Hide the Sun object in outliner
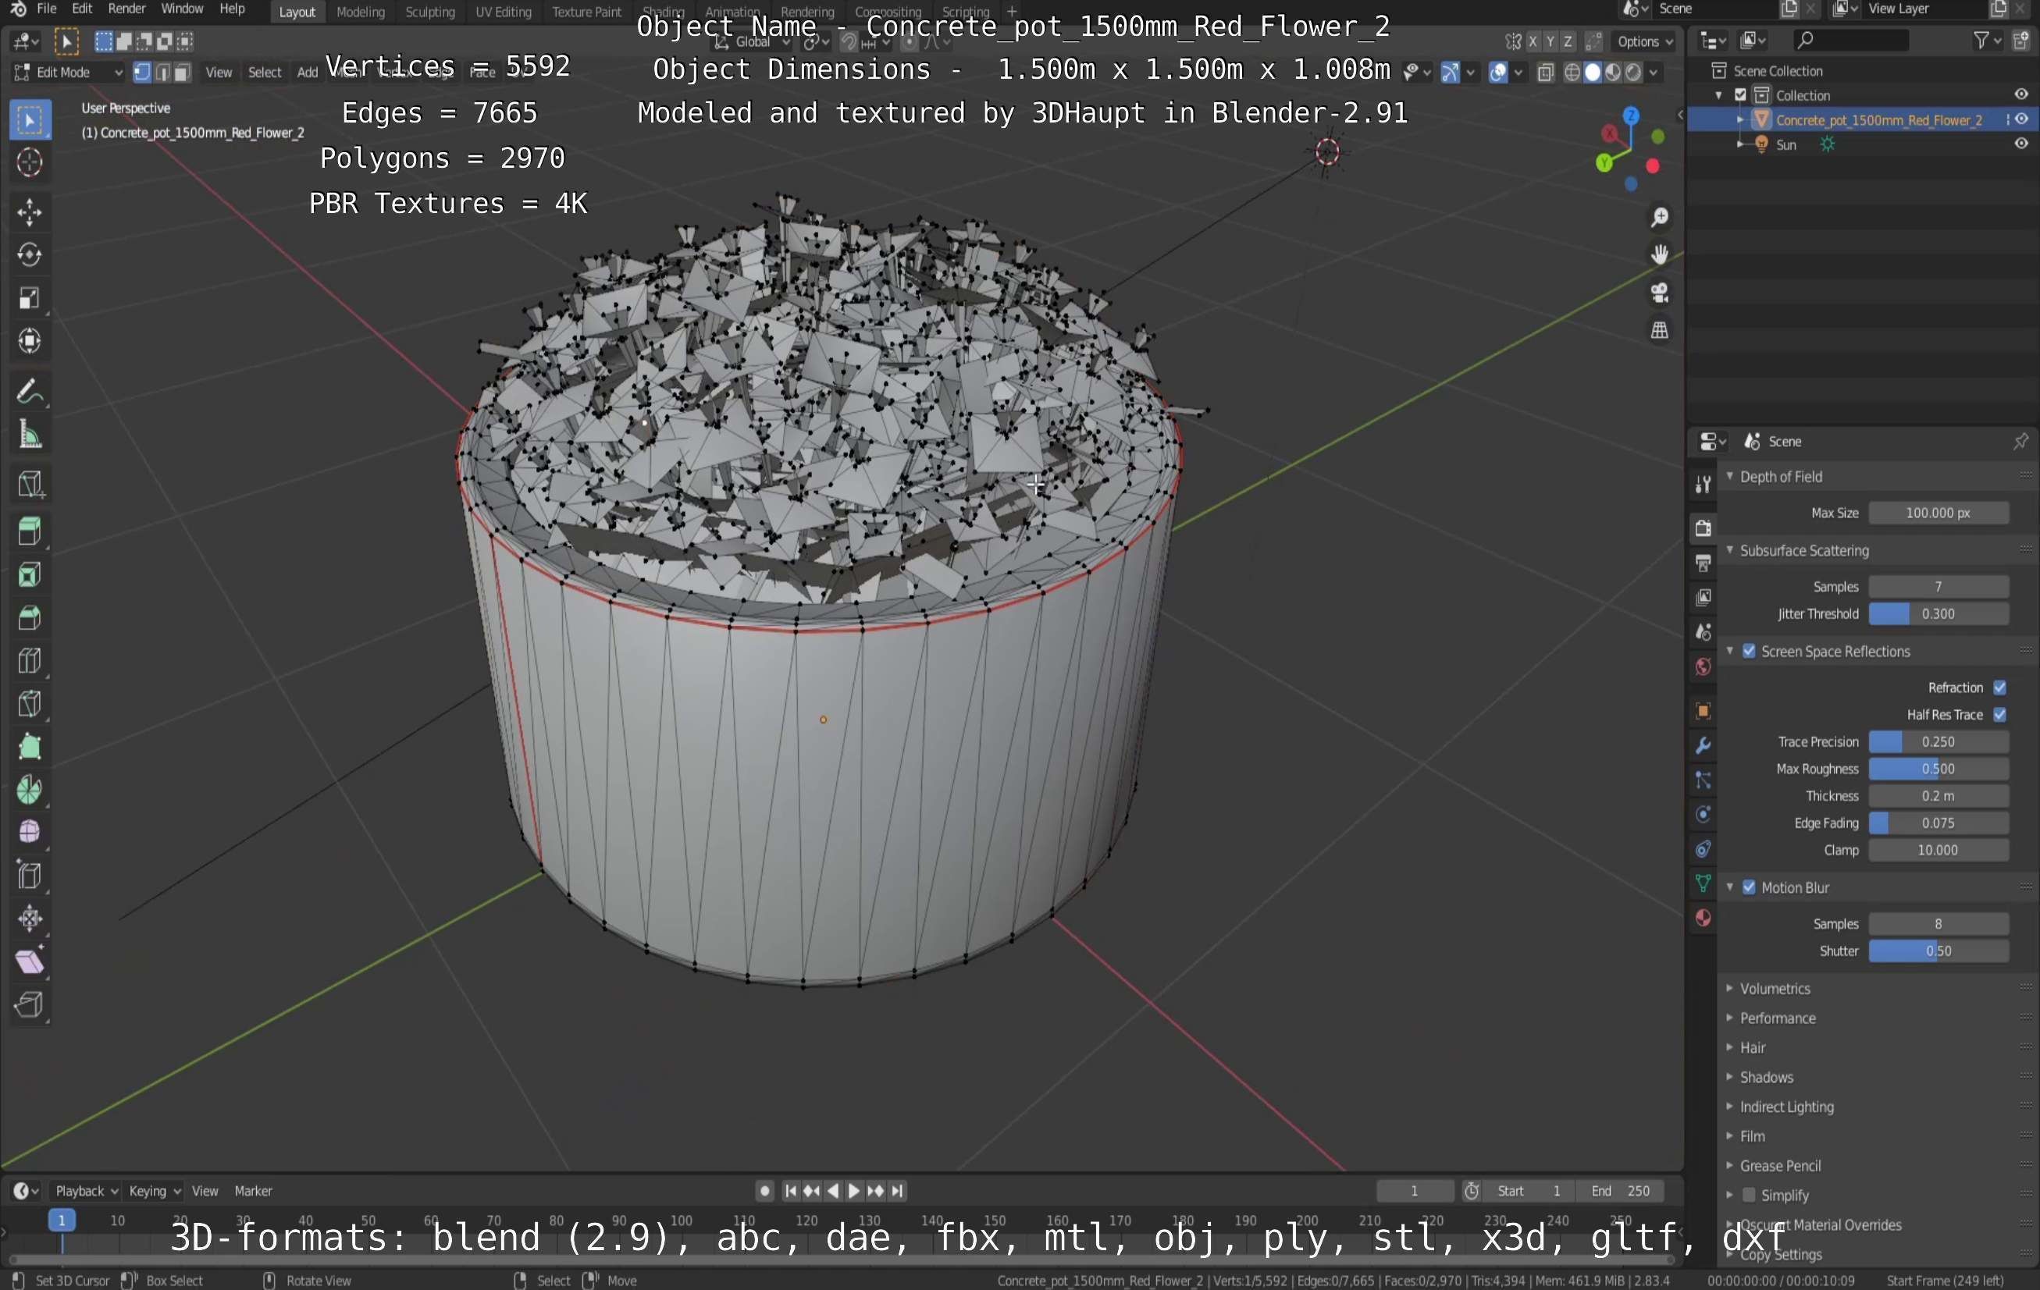Screen dimensions: 2040x1290 coord(2020,144)
